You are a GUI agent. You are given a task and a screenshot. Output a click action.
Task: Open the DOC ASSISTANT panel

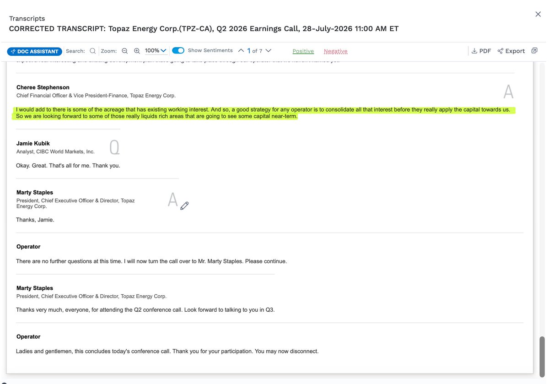pos(35,51)
